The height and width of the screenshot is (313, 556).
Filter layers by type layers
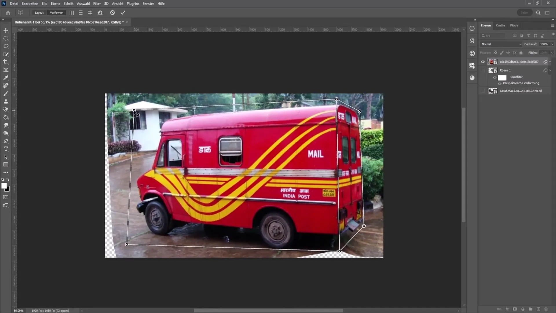coord(528,36)
